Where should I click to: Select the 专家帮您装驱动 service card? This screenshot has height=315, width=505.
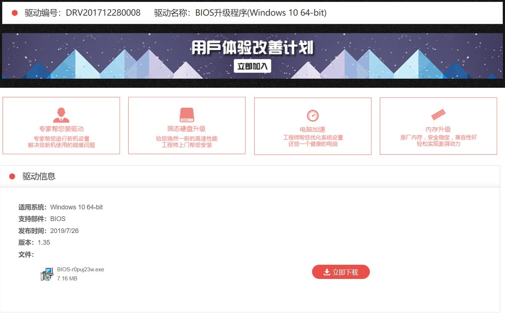click(61, 126)
